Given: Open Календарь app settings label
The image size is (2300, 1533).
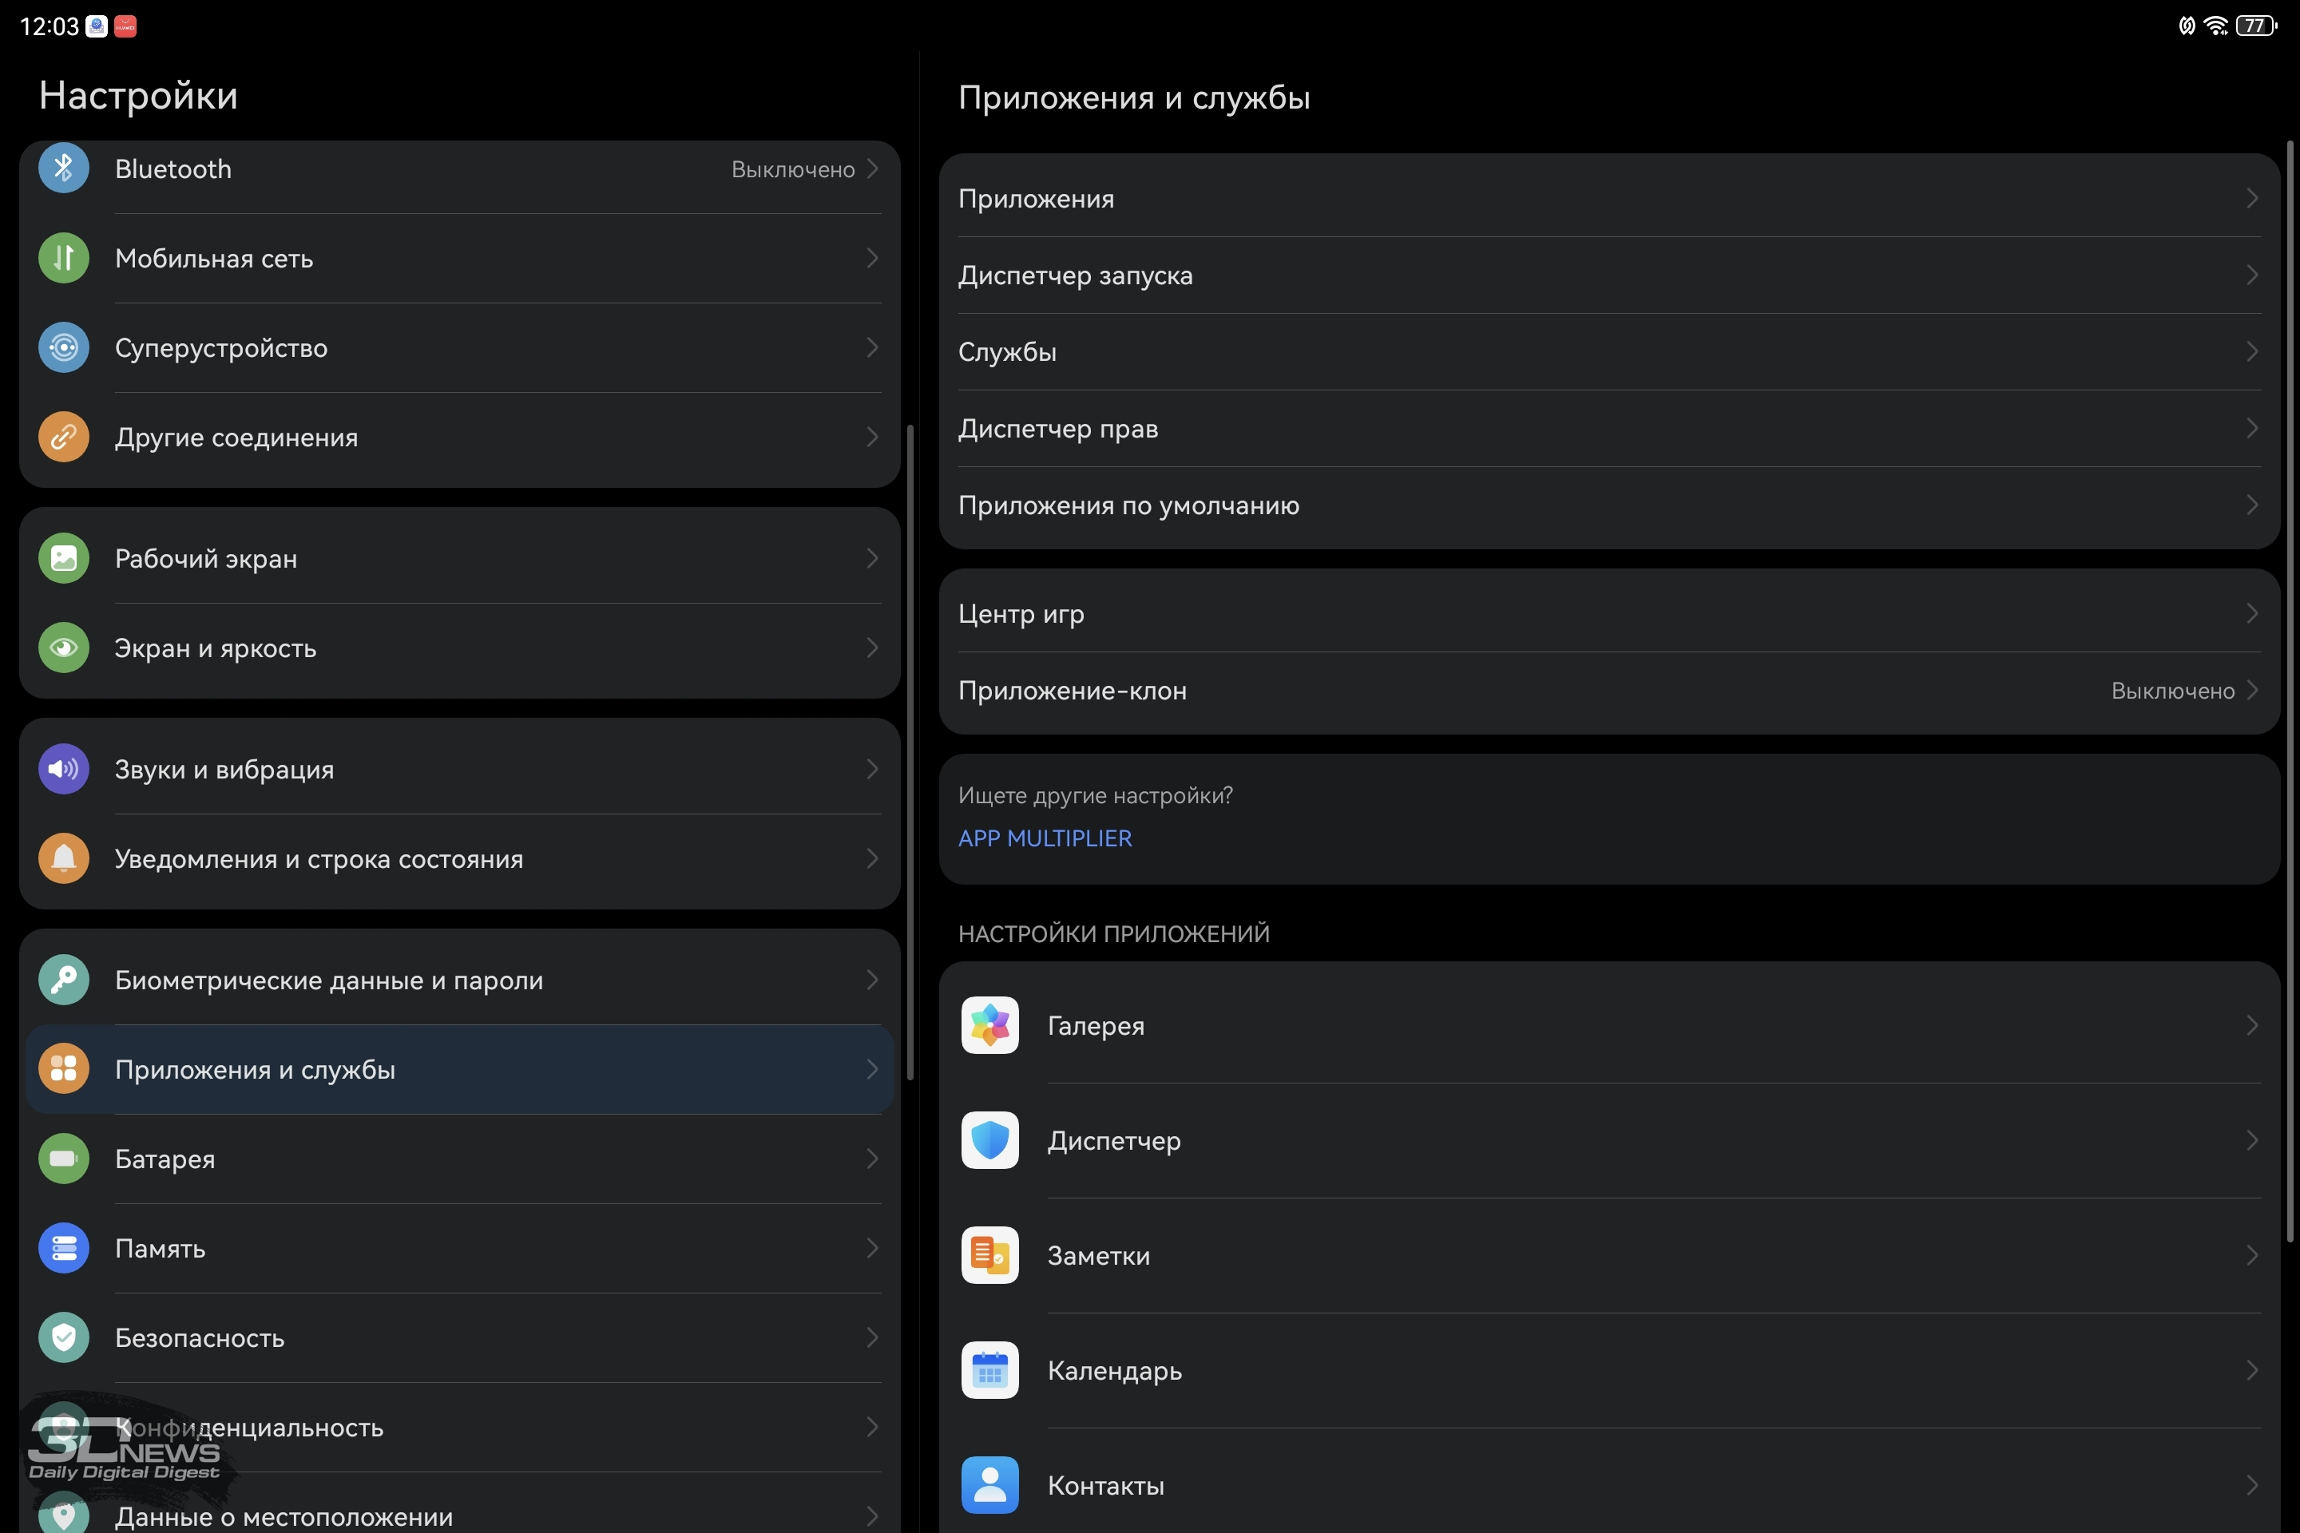Looking at the screenshot, I should pyautogui.click(x=1115, y=1371).
